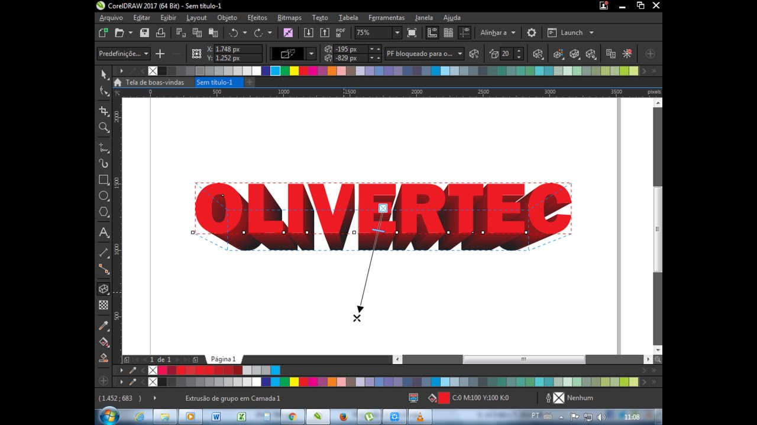This screenshot has height=425, width=757.
Task: Click the X position coordinate field
Action: tap(237, 50)
